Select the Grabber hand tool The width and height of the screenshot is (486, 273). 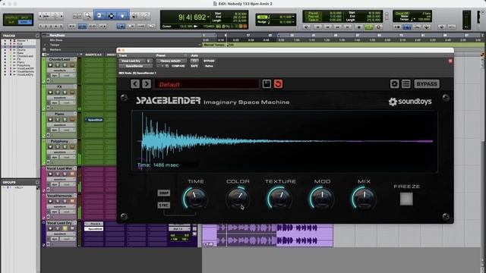point(122,15)
